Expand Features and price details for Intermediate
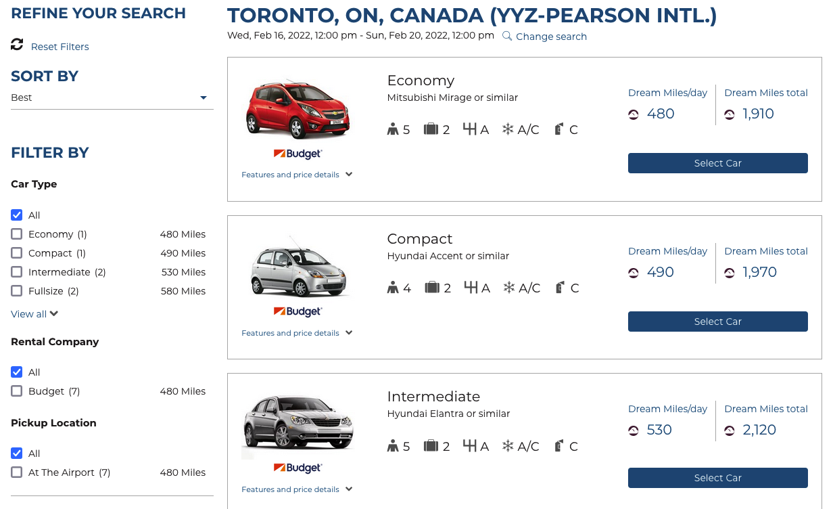Viewport: 833px width, 509px height. (x=297, y=489)
